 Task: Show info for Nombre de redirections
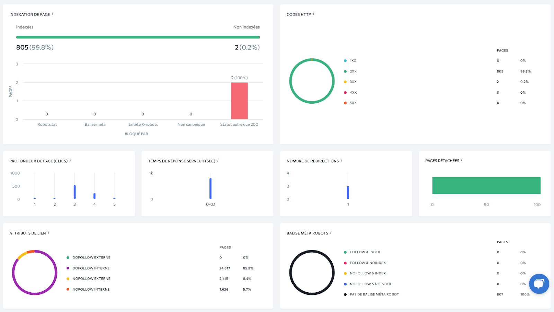[341, 160]
